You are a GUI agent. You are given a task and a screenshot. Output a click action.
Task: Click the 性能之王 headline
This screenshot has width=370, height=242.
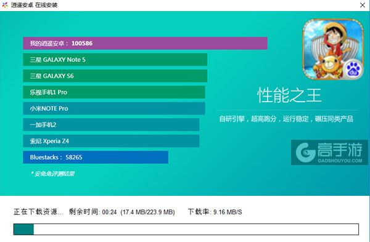pos(289,95)
